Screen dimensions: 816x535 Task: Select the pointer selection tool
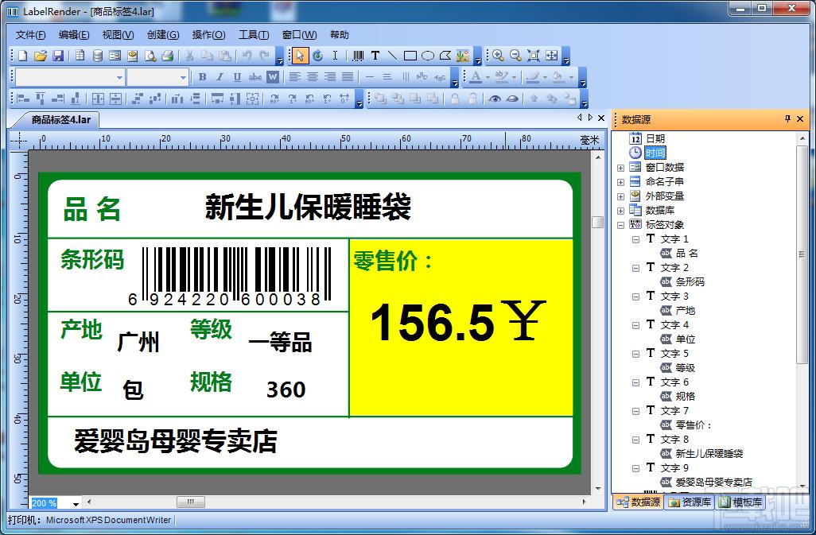[x=301, y=56]
